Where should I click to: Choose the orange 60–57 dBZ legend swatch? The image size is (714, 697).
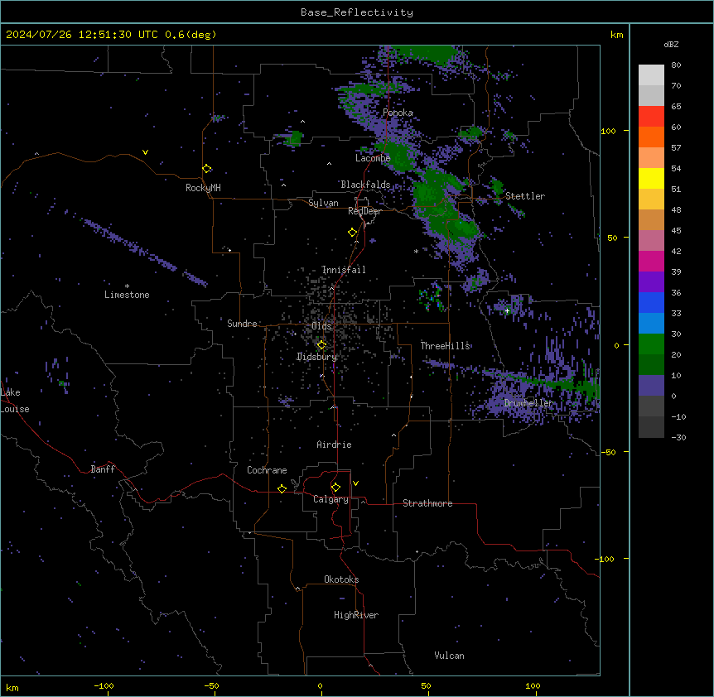tap(651, 137)
